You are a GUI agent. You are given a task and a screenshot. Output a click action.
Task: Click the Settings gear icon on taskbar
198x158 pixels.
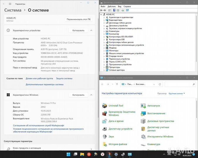[x=116, y=154]
